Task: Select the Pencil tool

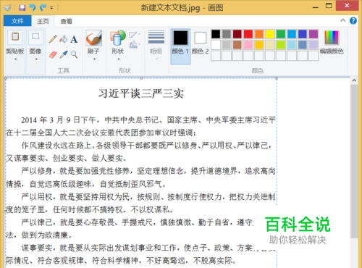Action: click(x=53, y=39)
